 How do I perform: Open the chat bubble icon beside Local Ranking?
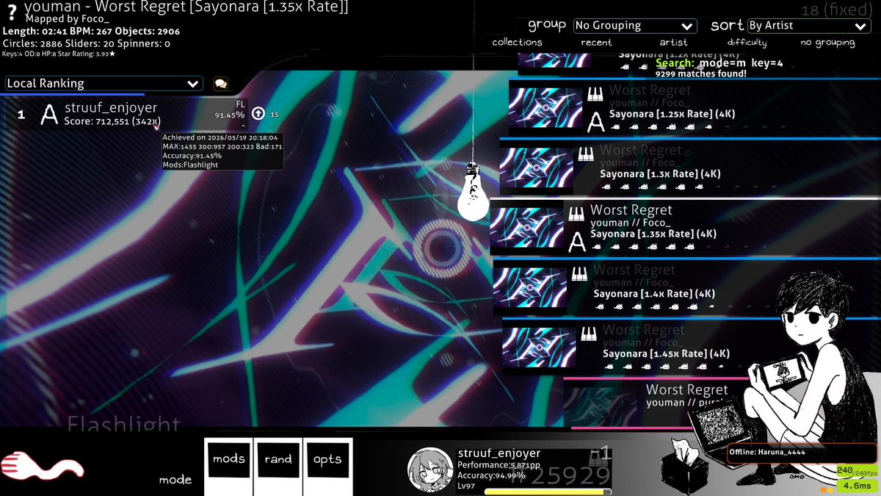220,84
